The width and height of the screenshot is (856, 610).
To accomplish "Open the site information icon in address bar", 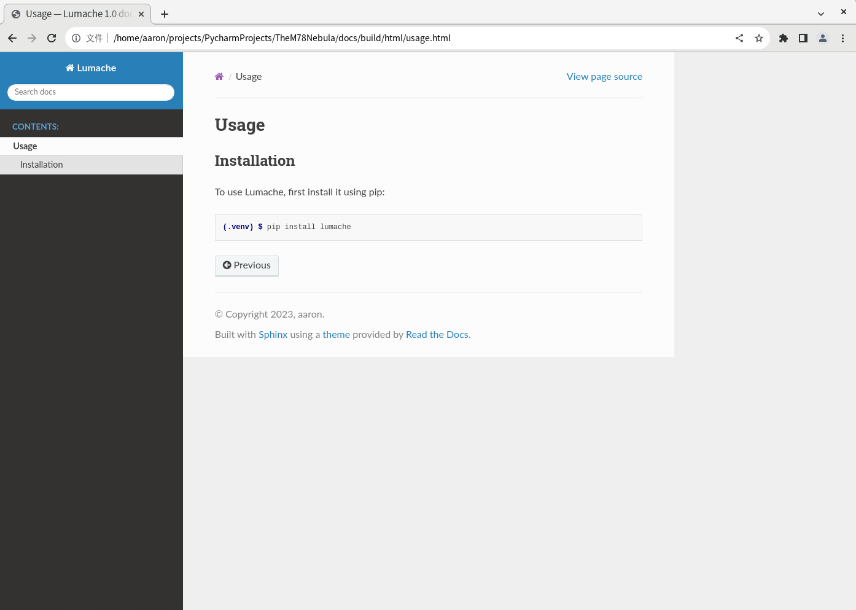I will [76, 38].
